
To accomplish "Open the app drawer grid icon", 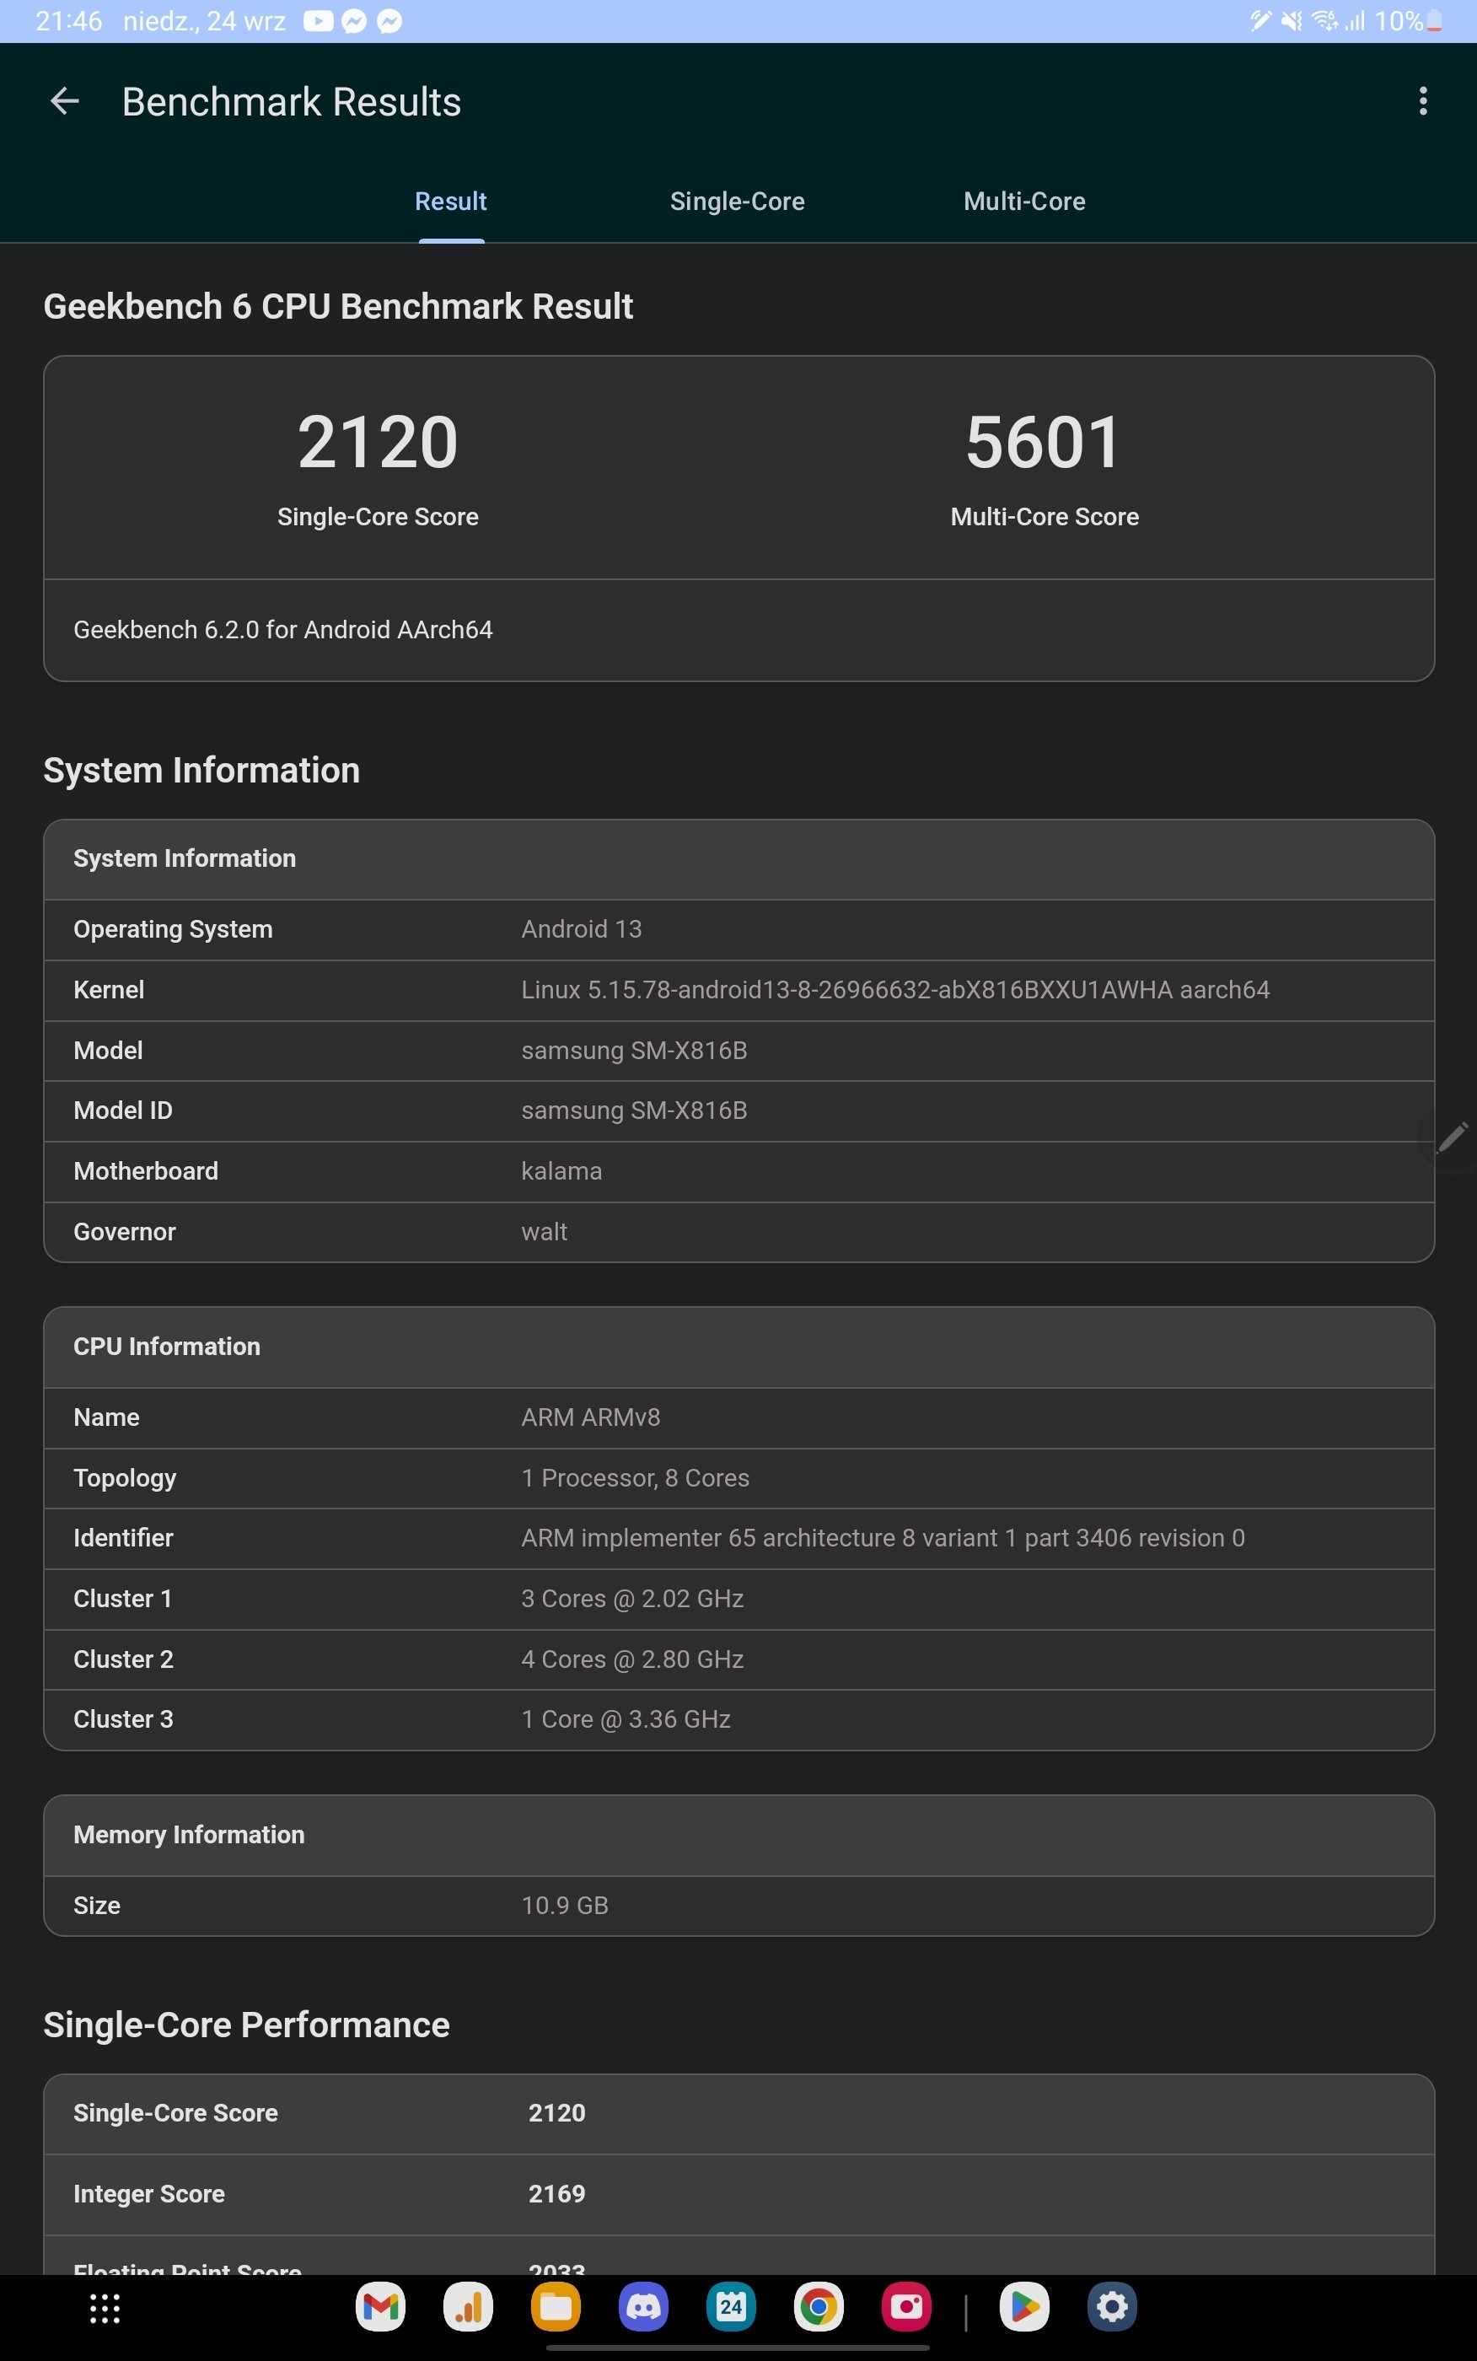I will [105, 2308].
